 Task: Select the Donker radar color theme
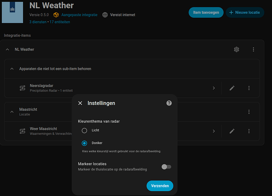click(x=84, y=143)
